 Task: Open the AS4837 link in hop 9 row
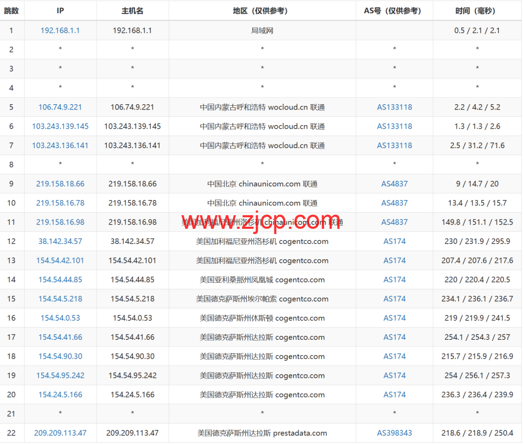click(395, 184)
